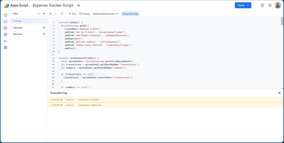Open the Deploy dropdown button
This screenshot has width=284, height=143.
[243, 5]
